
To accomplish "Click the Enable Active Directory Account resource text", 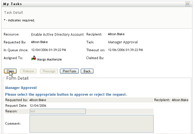I will click(57, 35).
